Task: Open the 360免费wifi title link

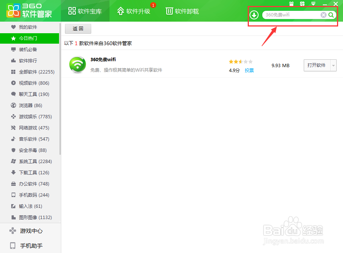Action: (x=103, y=60)
